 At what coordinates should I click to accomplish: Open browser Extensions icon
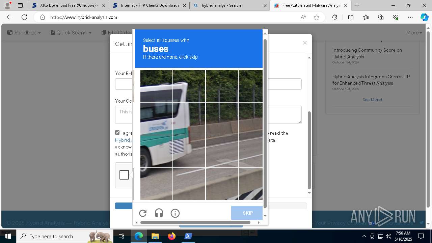click(334, 17)
